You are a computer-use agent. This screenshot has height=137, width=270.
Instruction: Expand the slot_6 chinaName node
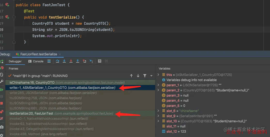(158, 111)
